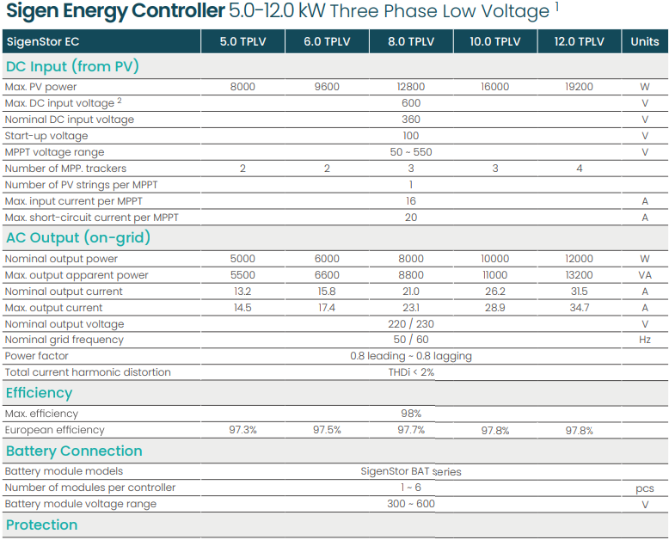Click the 97.3% European efficiency value
669x540 pixels.
point(242,430)
